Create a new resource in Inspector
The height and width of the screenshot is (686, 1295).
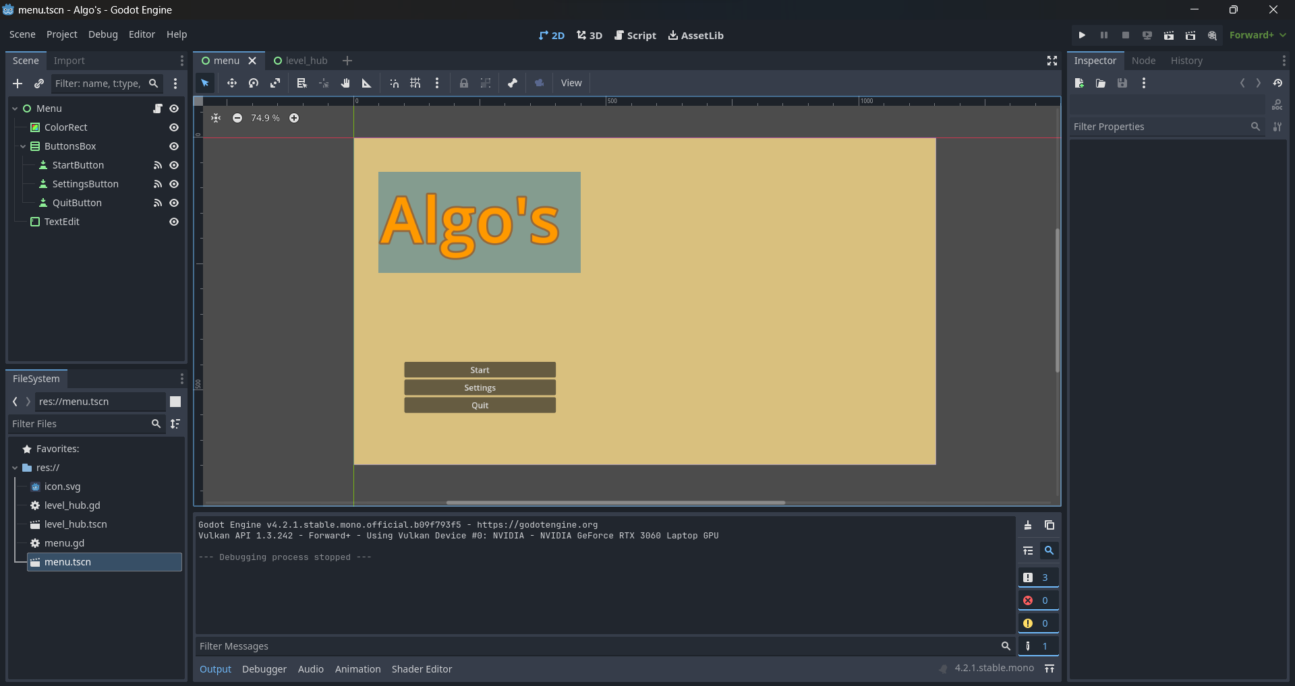coord(1079,83)
